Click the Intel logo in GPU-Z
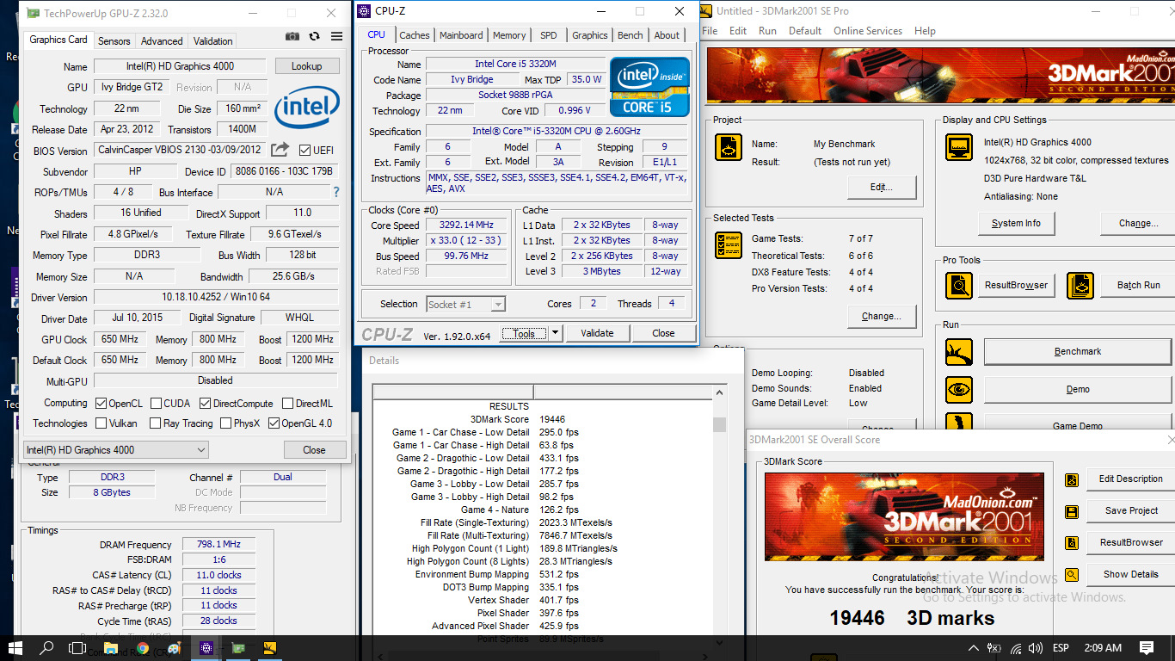This screenshot has width=1175, height=661. tap(306, 109)
